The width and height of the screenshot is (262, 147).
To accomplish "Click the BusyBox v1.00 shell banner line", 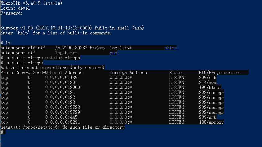I will 72,28.
